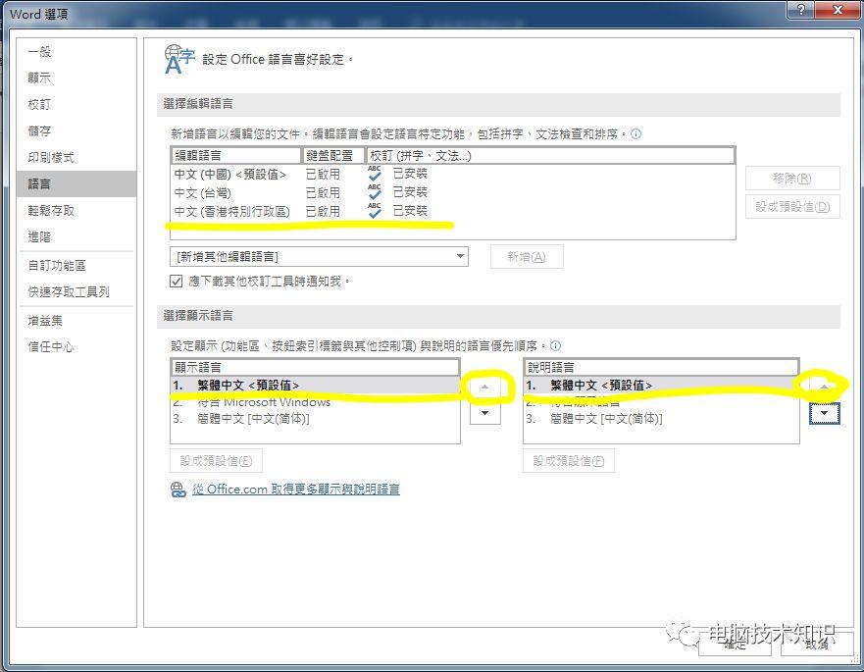This screenshot has height=672, width=864.
Task: Click the 新增(A) button
Action: (x=527, y=256)
